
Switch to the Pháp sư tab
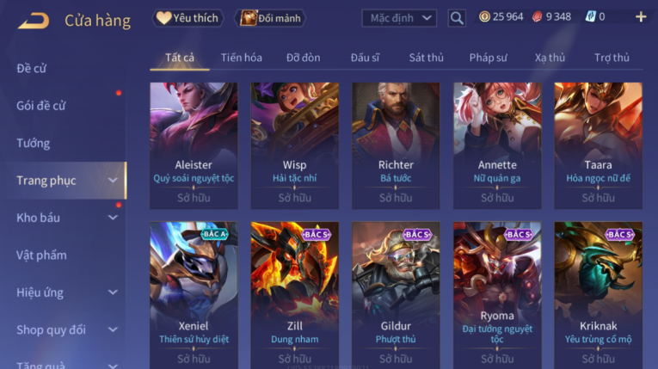(x=488, y=58)
